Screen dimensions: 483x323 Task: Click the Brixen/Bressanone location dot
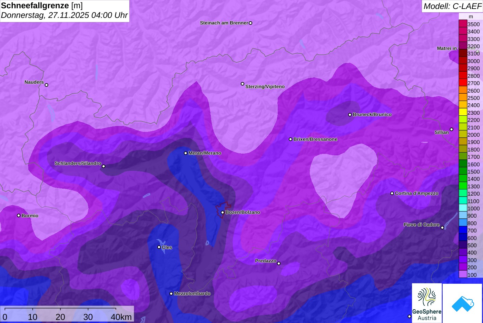click(290, 139)
